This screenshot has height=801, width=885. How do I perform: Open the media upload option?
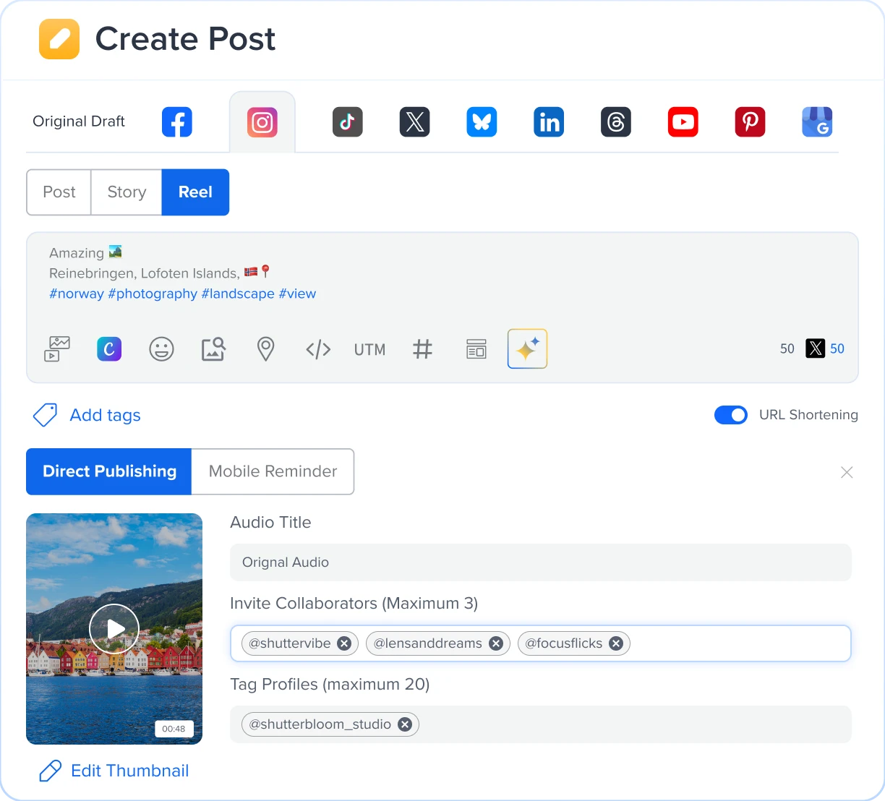click(56, 349)
